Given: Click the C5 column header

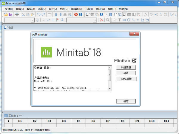Looking at the screenshot, I should click(78, 121).
